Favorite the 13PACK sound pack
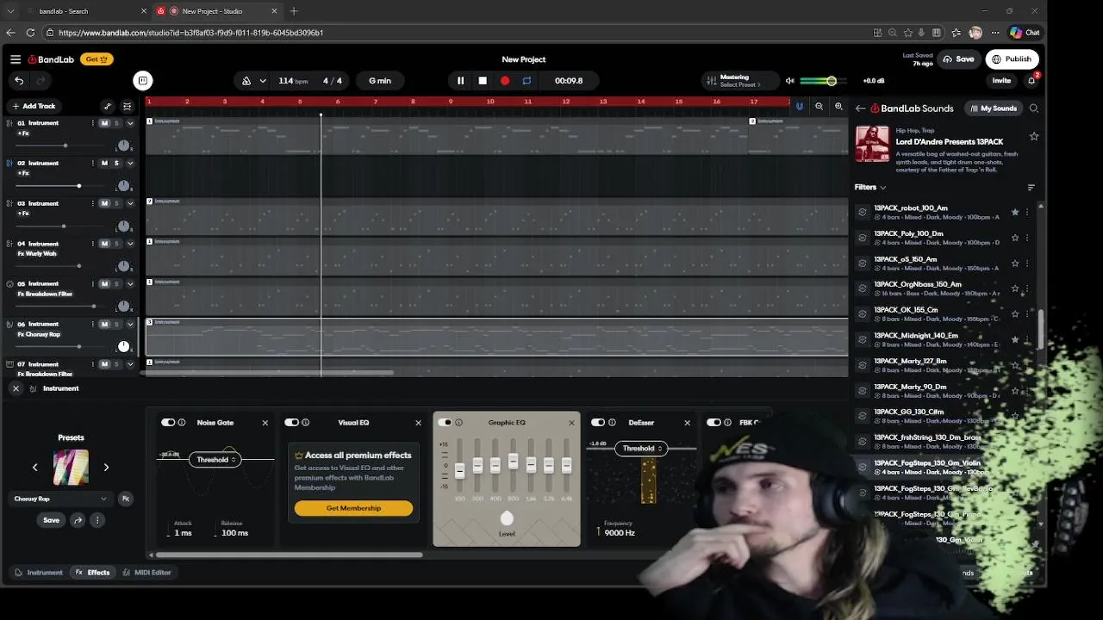 coord(1034,136)
